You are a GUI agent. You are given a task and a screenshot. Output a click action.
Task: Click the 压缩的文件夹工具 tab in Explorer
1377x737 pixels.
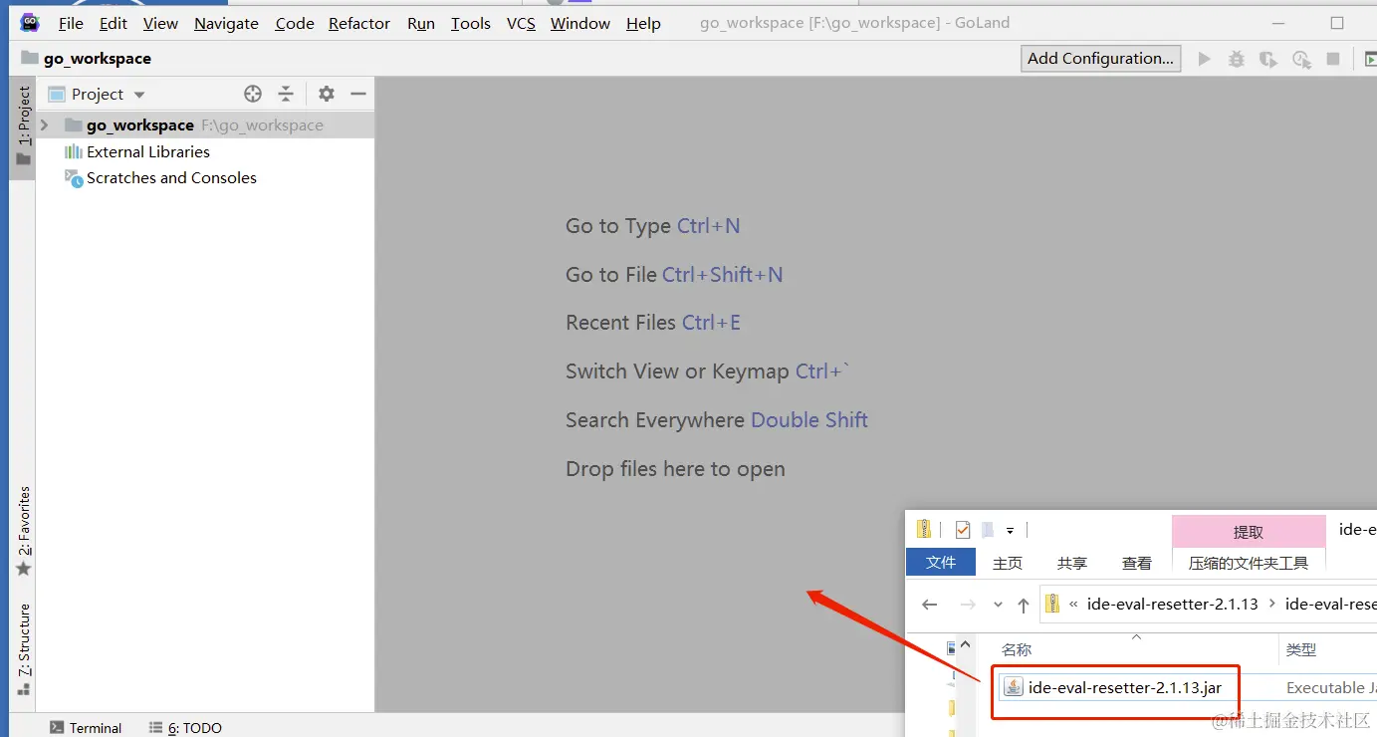click(x=1249, y=563)
